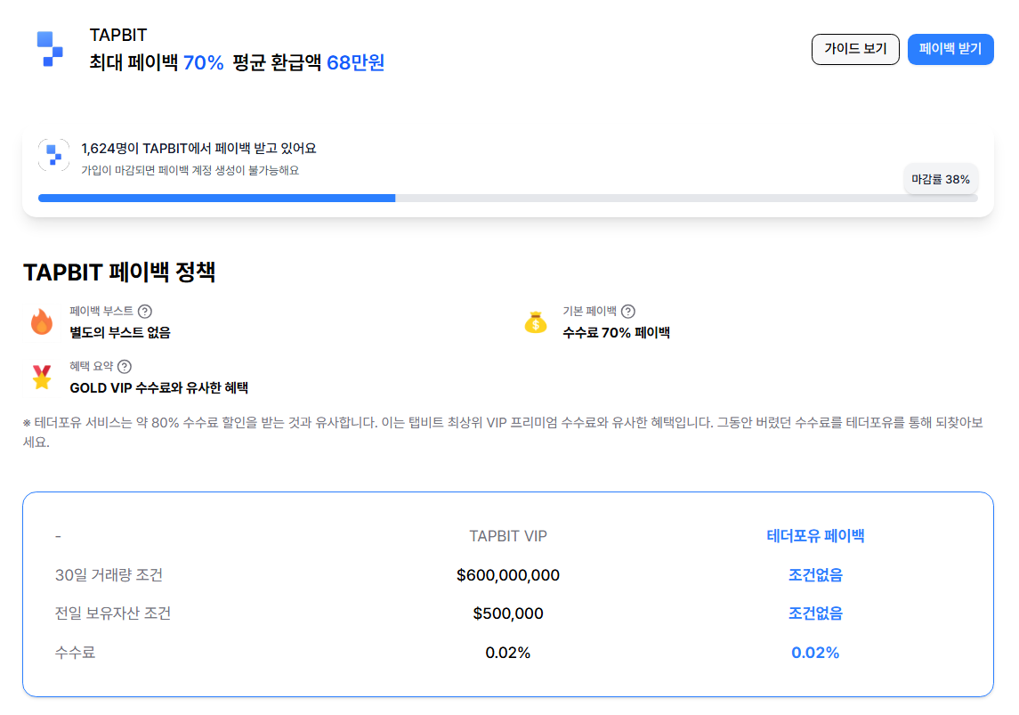This screenshot has width=1019, height=715.
Task: Click the TAPBIT title text in header
Action: (118, 35)
